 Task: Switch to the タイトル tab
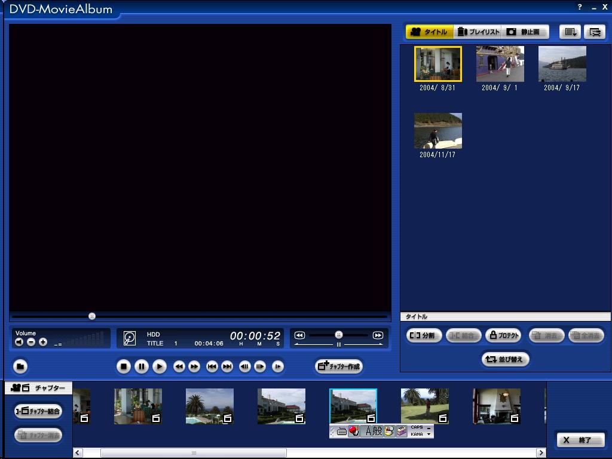pyautogui.click(x=430, y=32)
